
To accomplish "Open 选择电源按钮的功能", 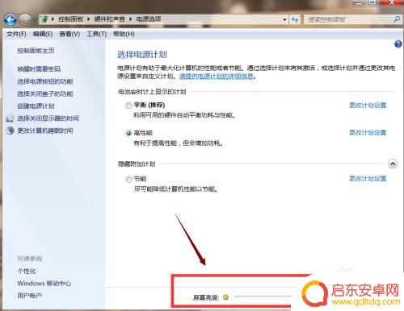I will click(x=45, y=81).
